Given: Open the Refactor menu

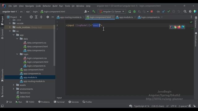Looking at the screenshot, I should coord(47,6).
